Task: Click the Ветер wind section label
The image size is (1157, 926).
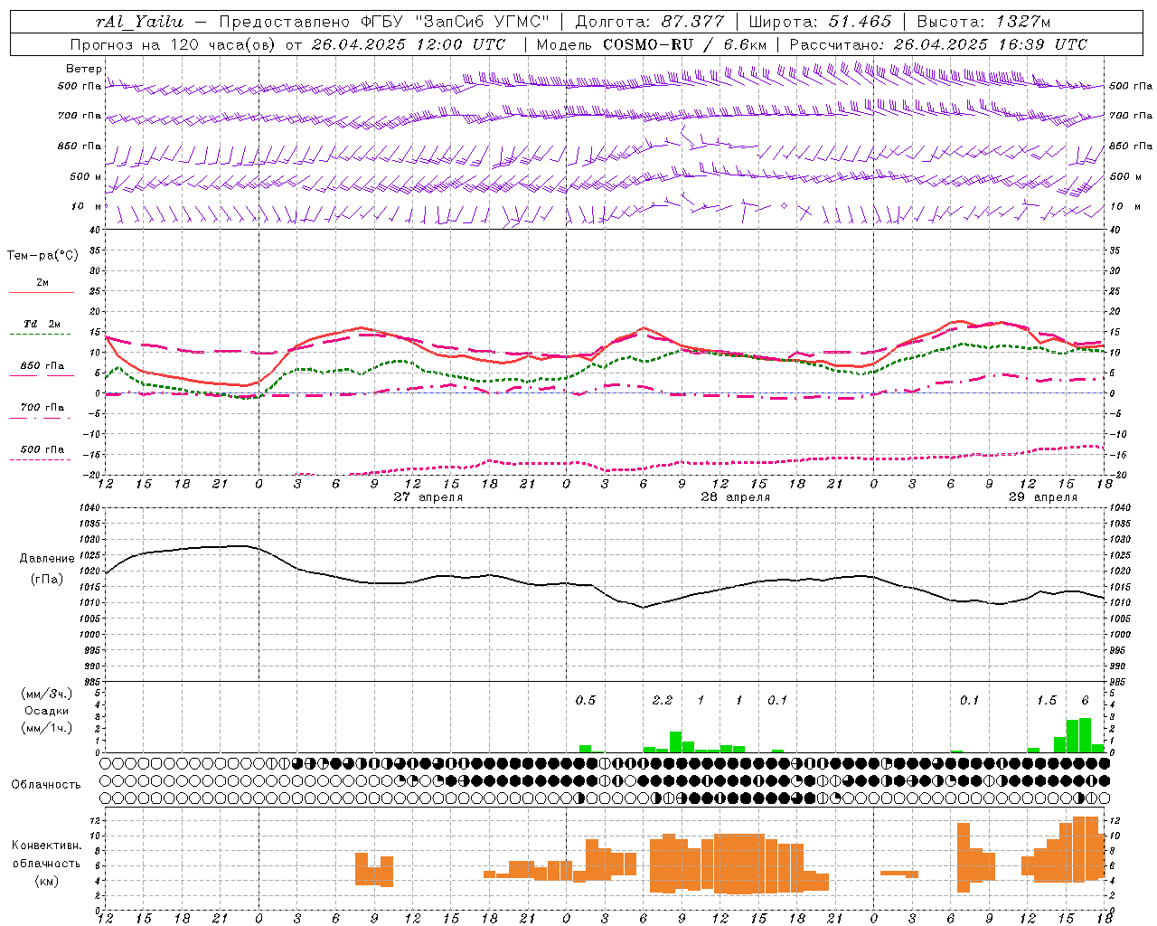Action: coord(84,69)
